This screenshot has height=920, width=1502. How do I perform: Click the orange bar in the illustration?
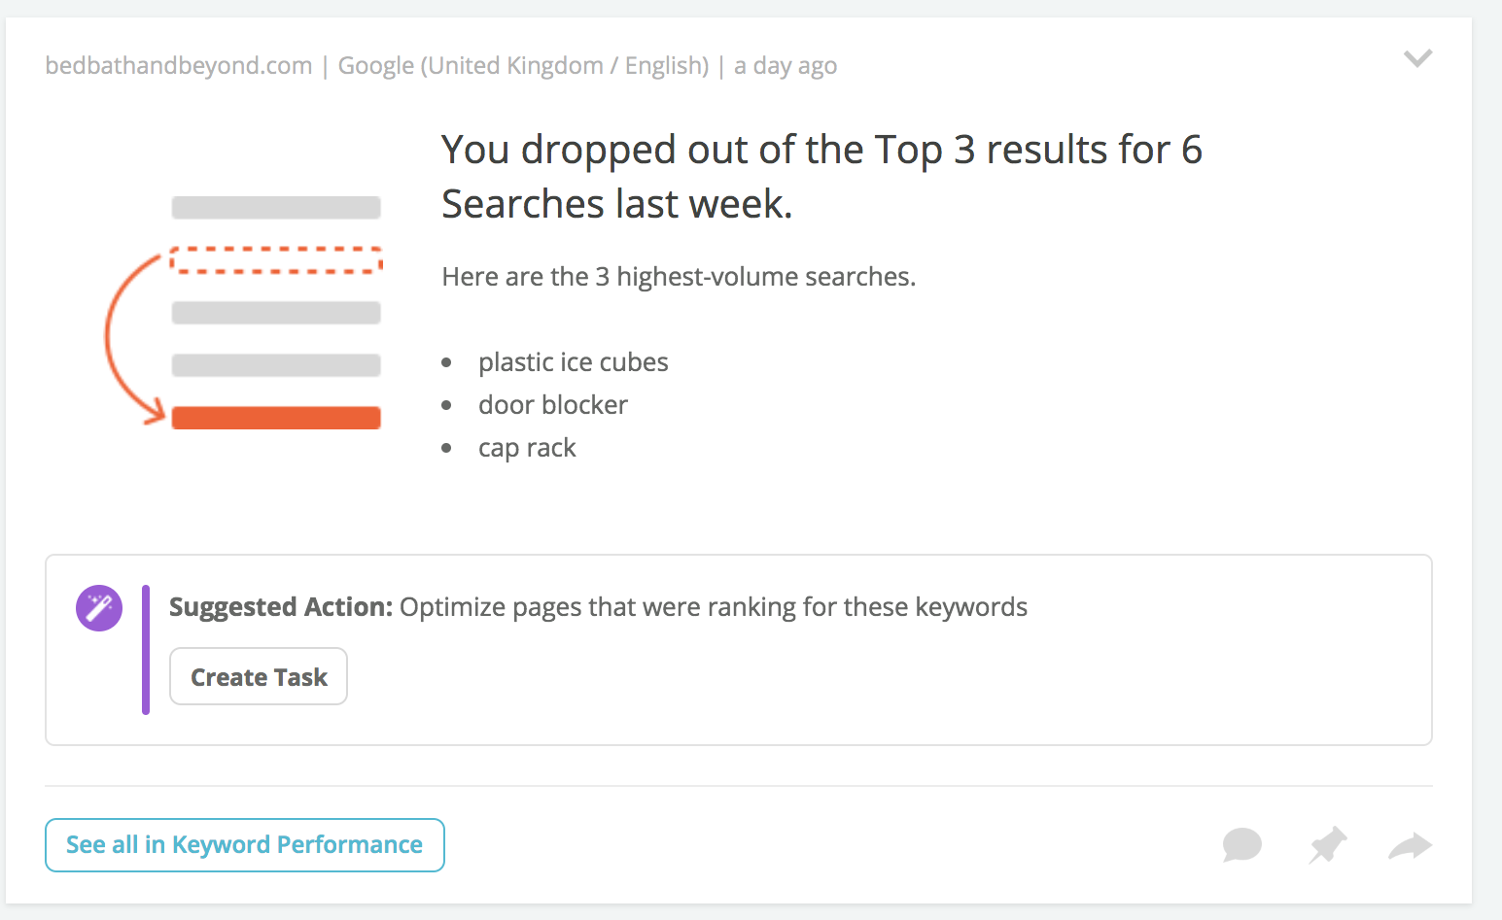coord(276,418)
